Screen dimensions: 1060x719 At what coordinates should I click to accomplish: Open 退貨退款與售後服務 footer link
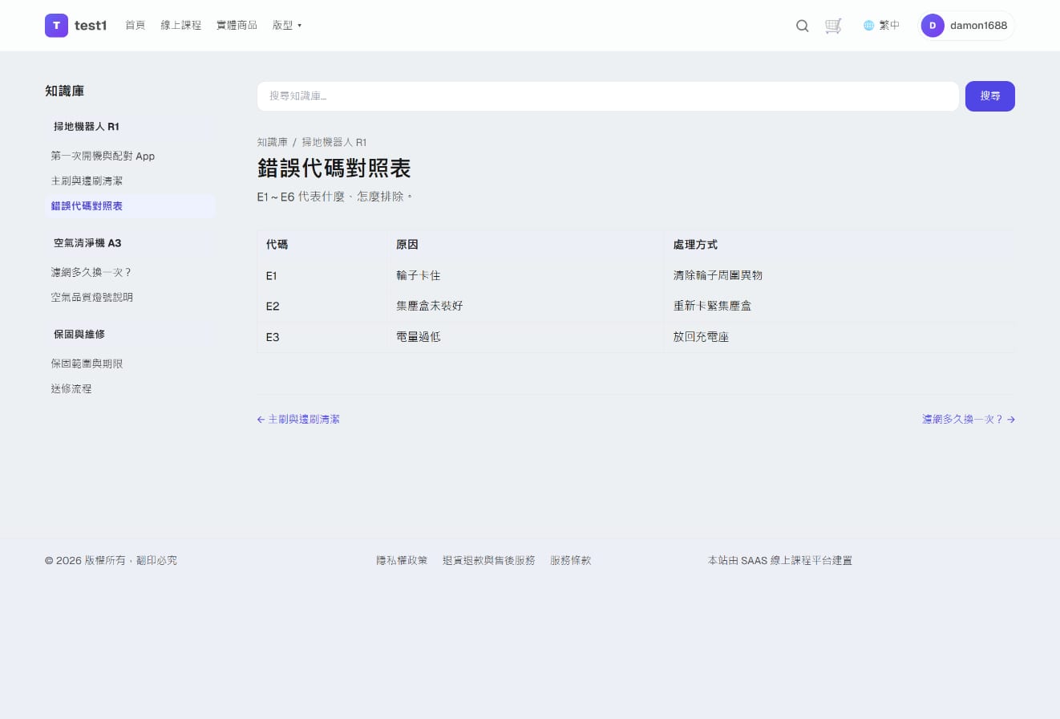[x=489, y=561]
